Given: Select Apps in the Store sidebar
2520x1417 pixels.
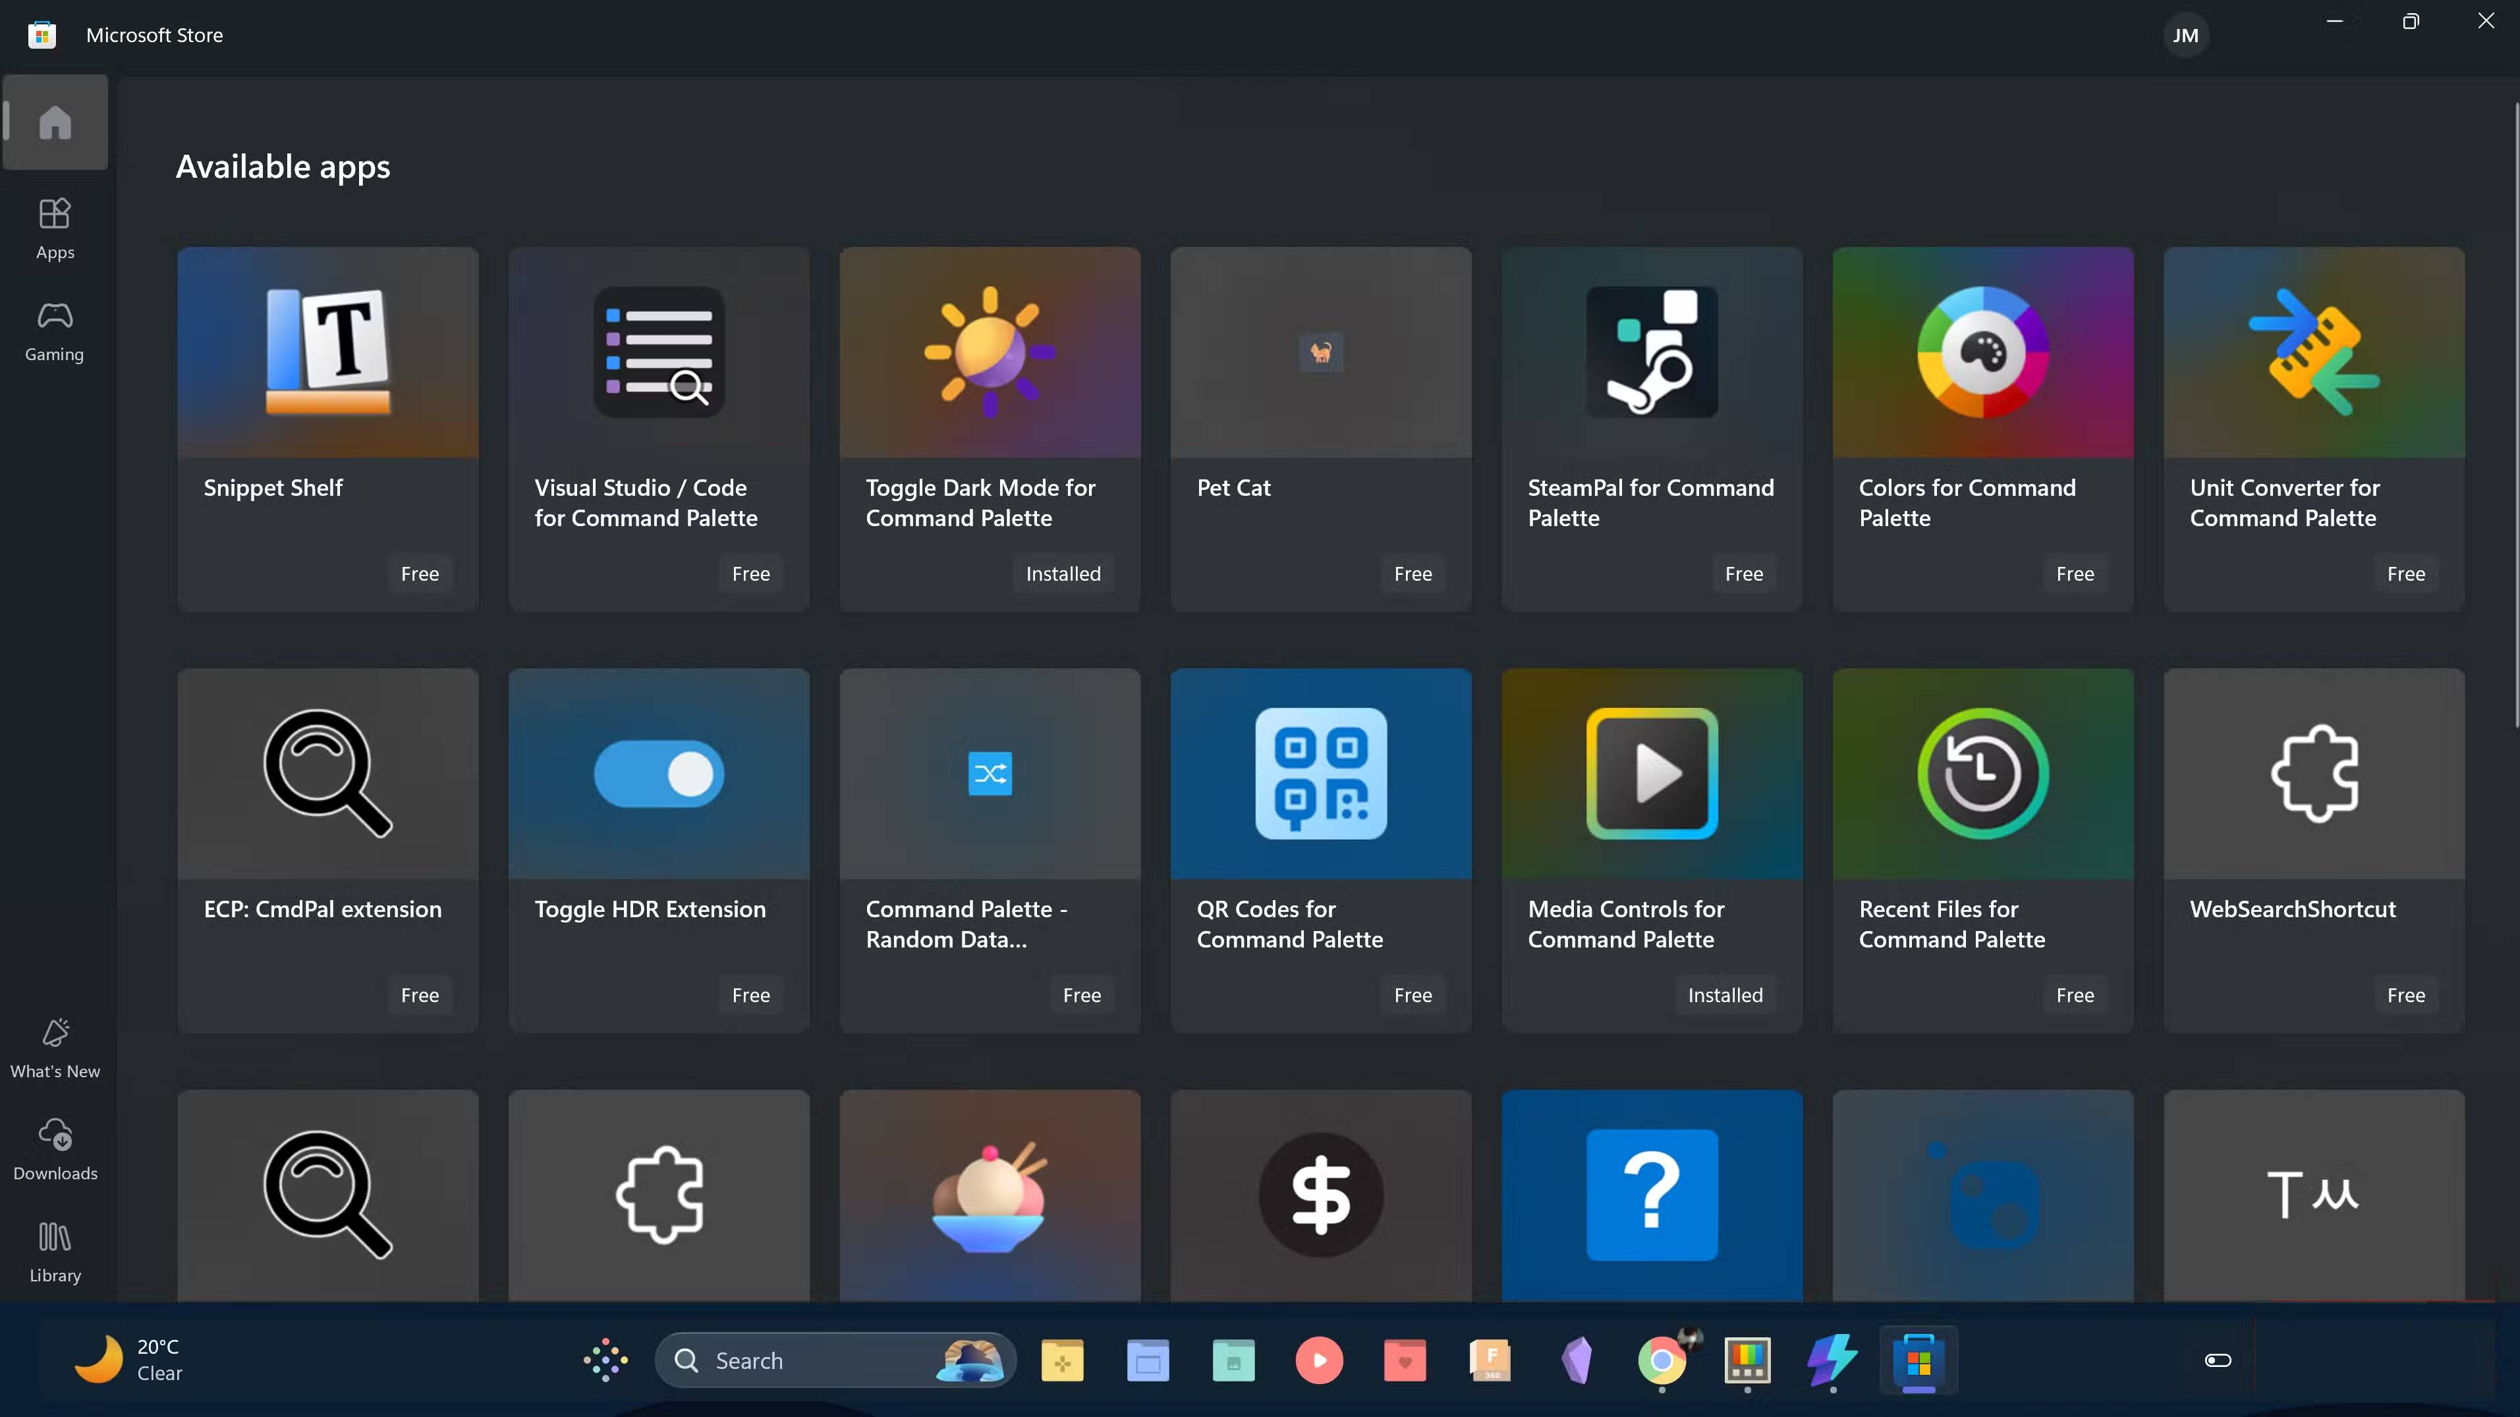Looking at the screenshot, I should [x=55, y=227].
